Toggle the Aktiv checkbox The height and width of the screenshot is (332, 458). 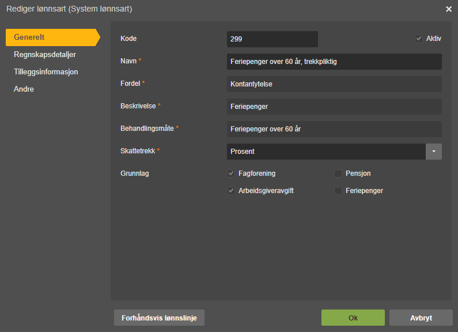pos(419,39)
